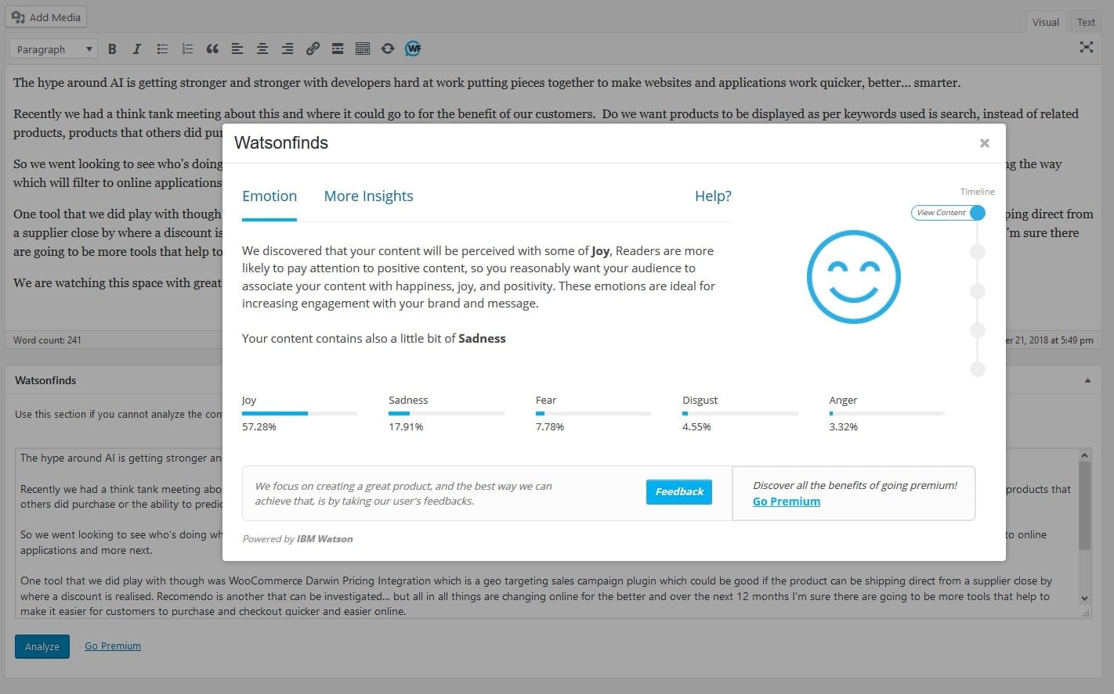Click the Watsonfinds dialog title

pos(281,143)
